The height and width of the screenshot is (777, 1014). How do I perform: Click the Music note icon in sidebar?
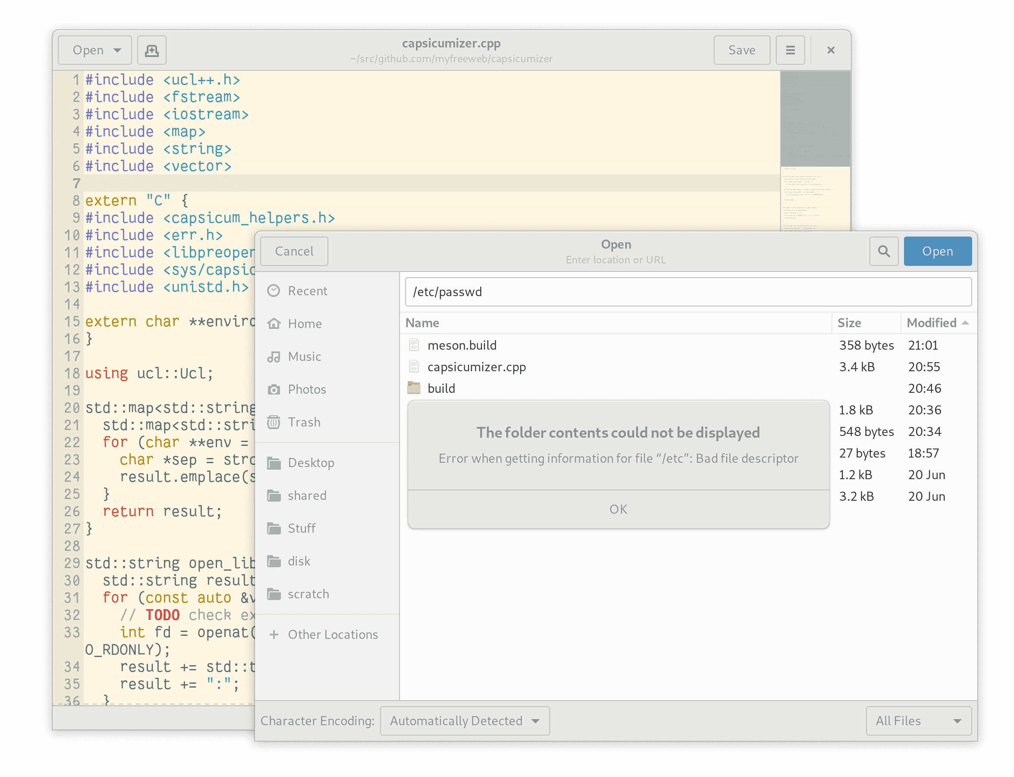pos(274,357)
